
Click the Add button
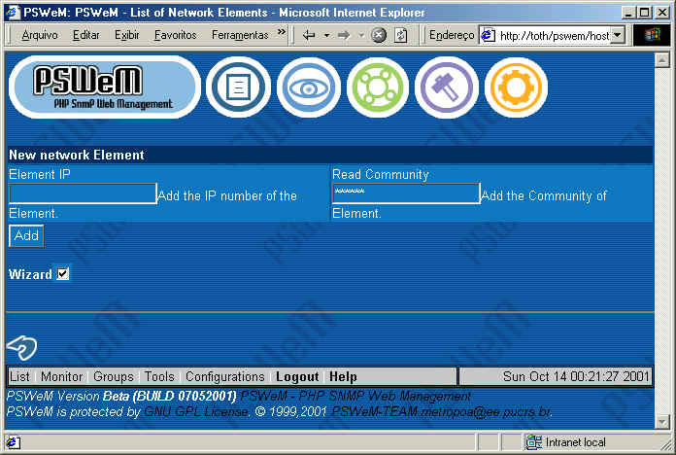click(x=26, y=235)
